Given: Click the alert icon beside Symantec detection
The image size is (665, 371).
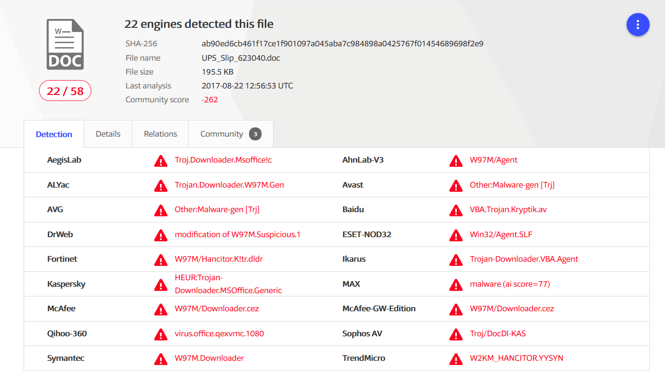Looking at the screenshot, I should (160, 359).
